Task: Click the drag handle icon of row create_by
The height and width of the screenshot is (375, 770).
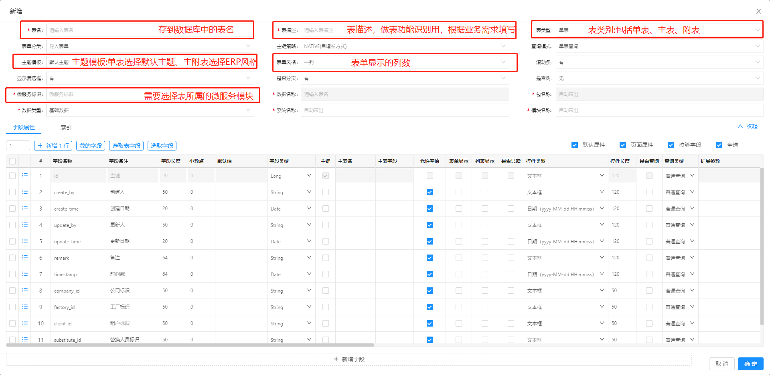Action: 25,192
